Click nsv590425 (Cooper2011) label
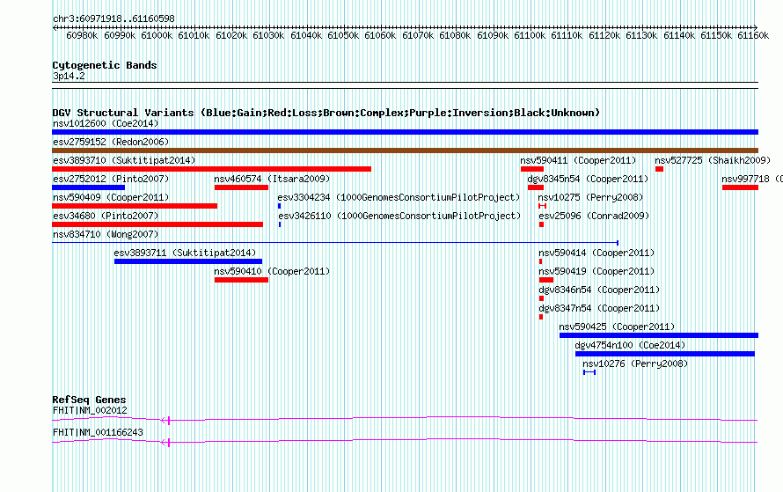 (618, 327)
